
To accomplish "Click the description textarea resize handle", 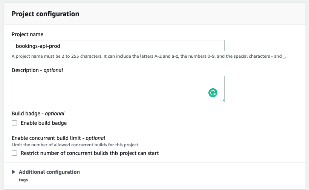I will coord(222,100).
